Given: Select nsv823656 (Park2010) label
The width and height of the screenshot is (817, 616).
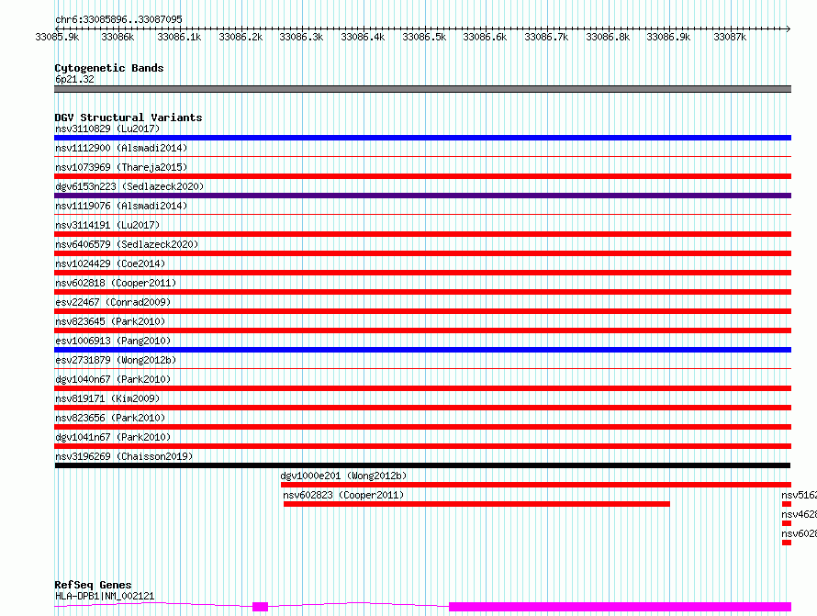Looking at the screenshot, I should tap(110, 418).
